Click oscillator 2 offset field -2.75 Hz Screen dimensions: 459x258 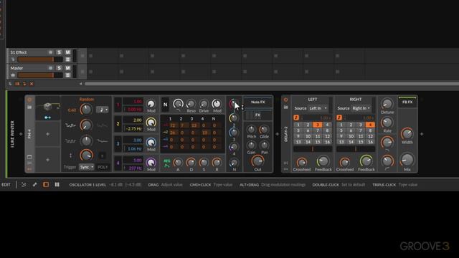[x=133, y=128]
